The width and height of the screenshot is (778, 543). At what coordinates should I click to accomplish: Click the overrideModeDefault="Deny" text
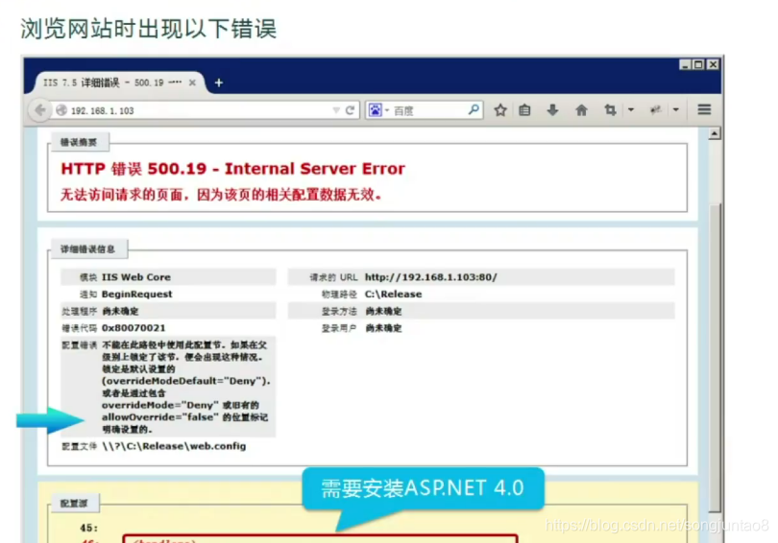pos(184,381)
